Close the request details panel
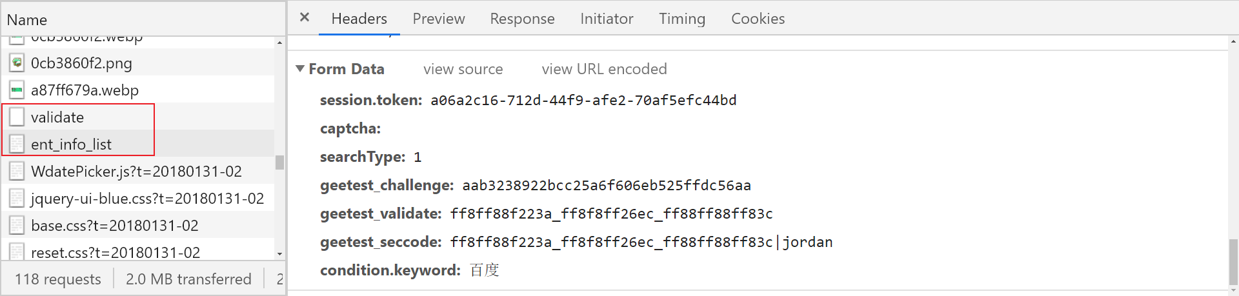Screen dimensions: 1239x296 [x=305, y=17]
